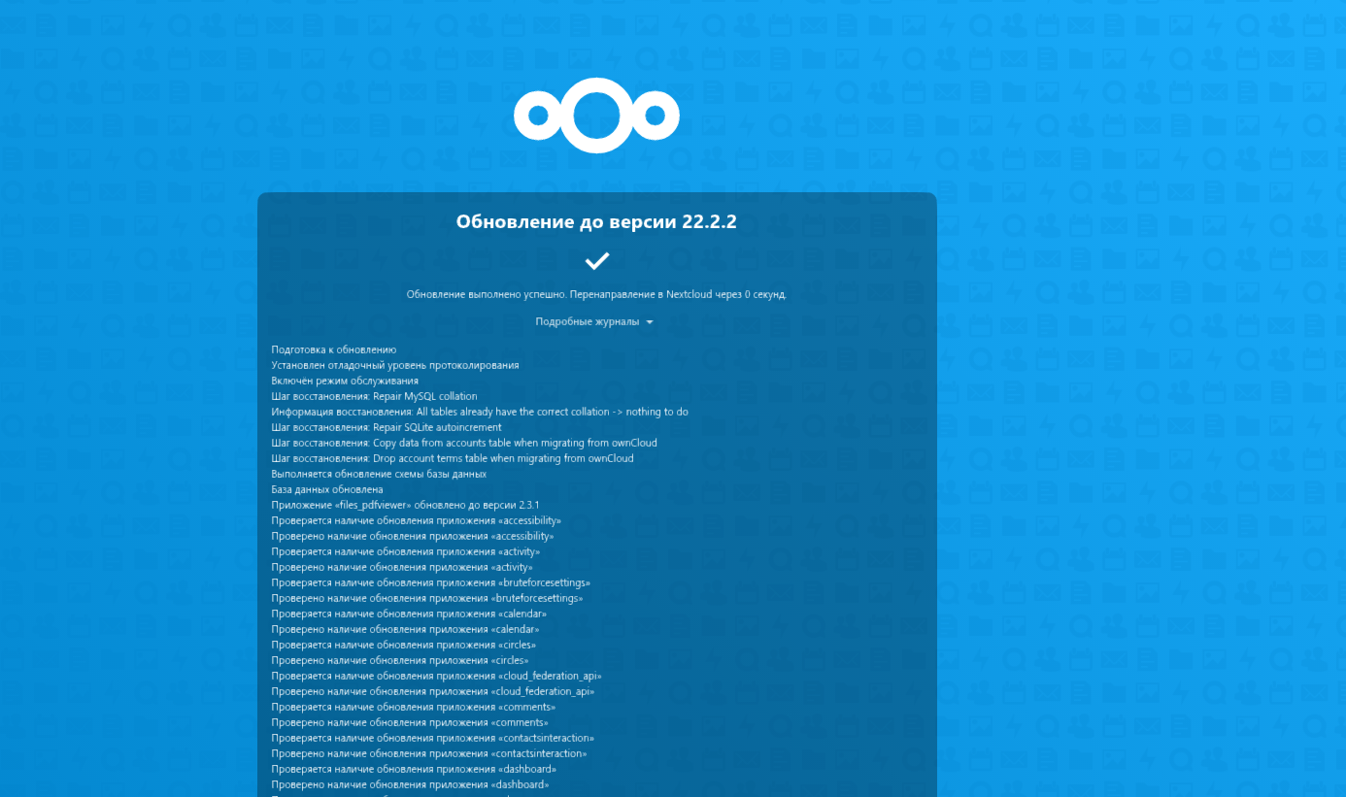Click 'Проверяется' line for «circles»
The height and width of the screenshot is (797, 1346).
tap(403, 645)
